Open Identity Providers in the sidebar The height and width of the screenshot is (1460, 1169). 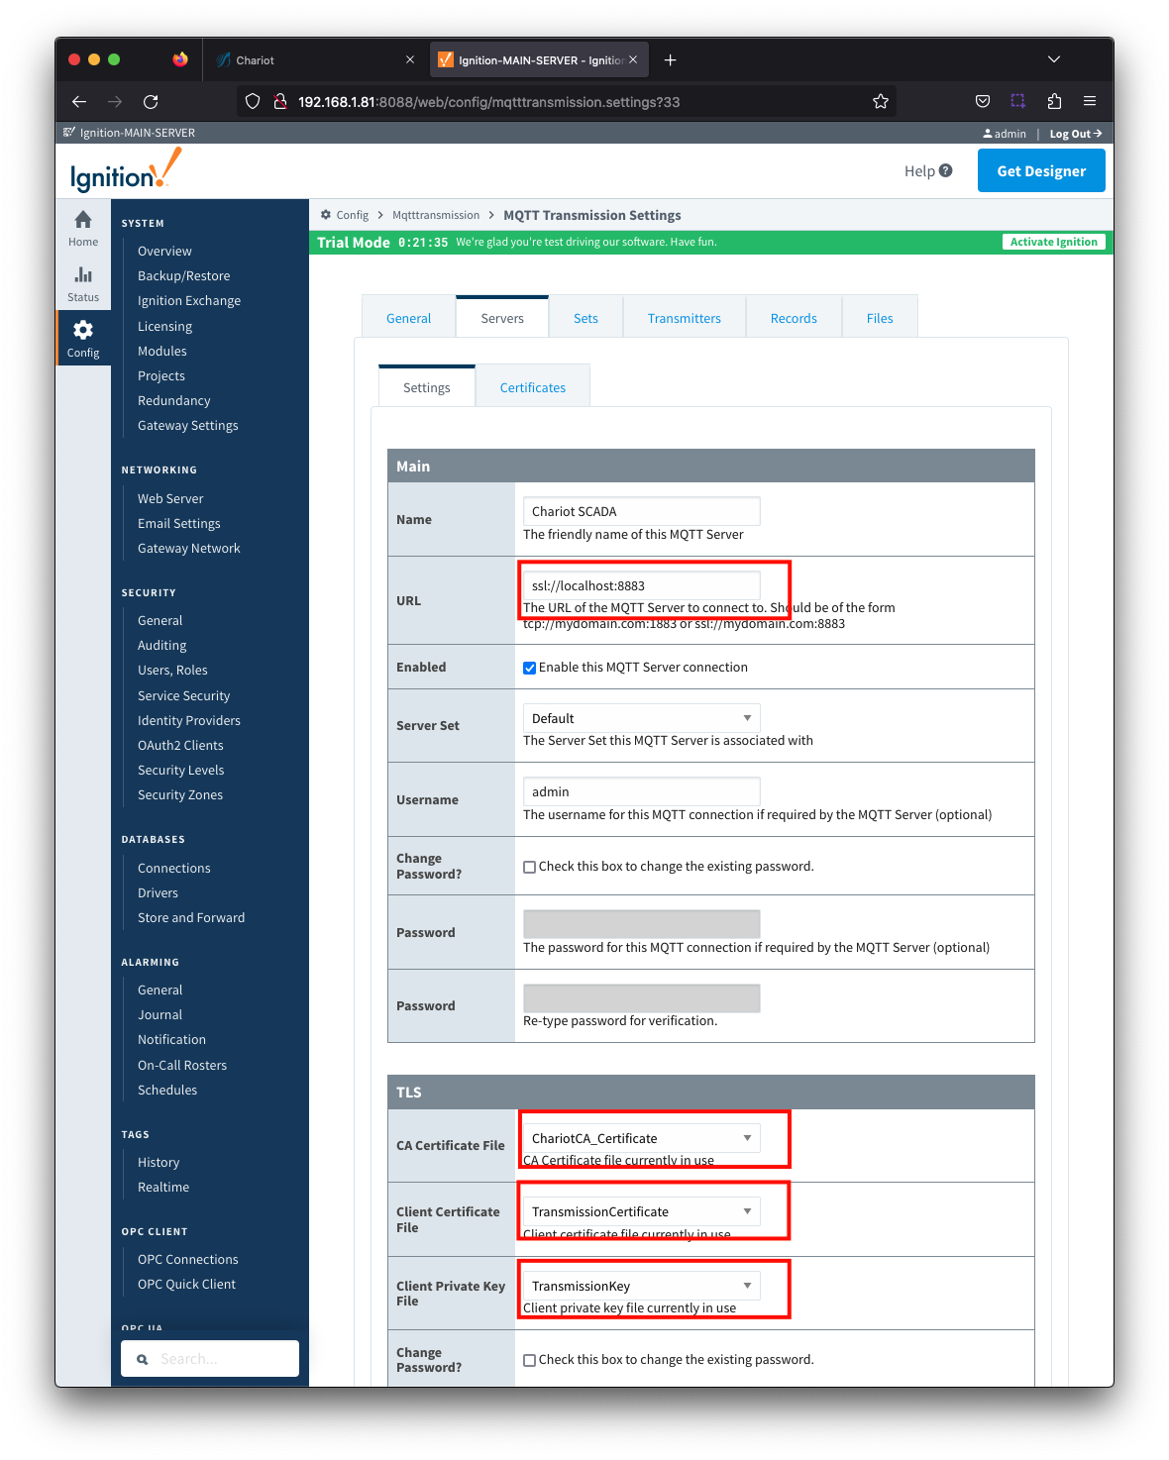coord(189,721)
